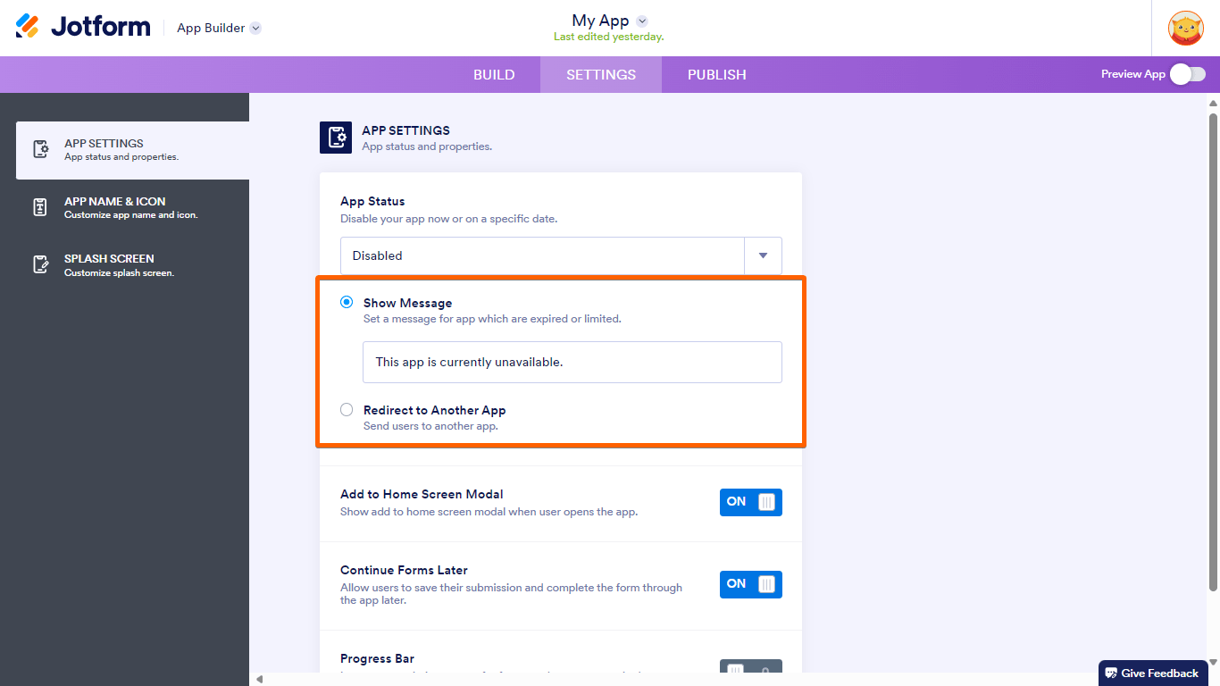Click the App Settings header icon
The width and height of the screenshot is (1220, 686).
(336, 138)
